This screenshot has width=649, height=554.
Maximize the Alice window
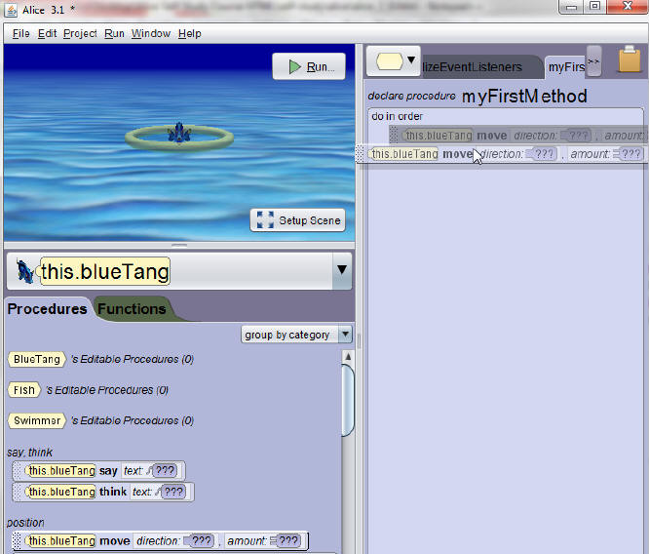pyautogui.click(x=594, y=7)
